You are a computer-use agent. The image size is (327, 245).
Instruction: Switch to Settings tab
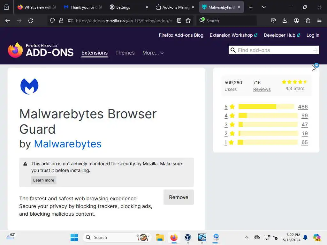tap(129, 7)
